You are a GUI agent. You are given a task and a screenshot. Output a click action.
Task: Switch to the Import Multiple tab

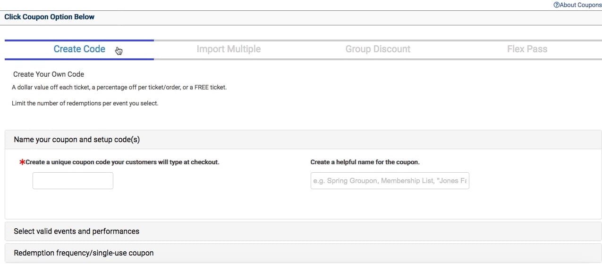pos(229,49)
